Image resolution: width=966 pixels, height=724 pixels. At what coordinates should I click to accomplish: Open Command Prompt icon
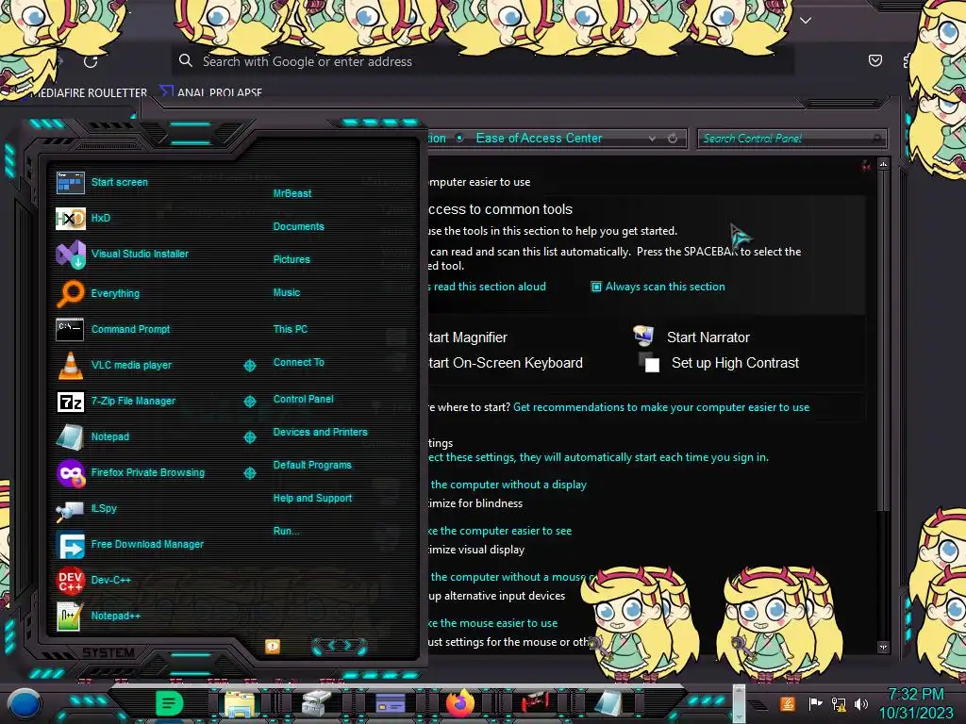point(70,329)
